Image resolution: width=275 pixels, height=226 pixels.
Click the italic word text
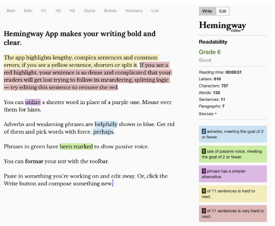click(x=62, y=161)
